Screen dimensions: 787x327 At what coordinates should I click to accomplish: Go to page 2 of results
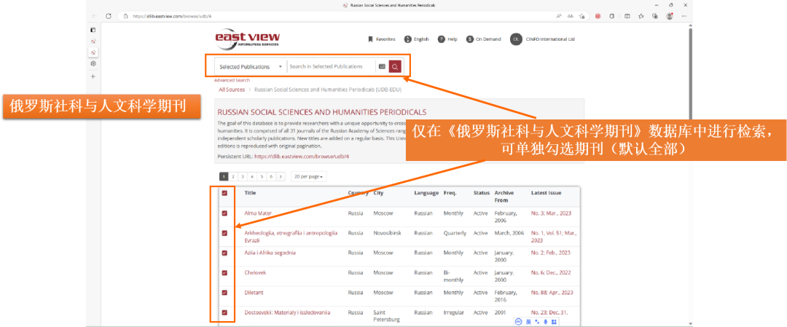point(233,176)
